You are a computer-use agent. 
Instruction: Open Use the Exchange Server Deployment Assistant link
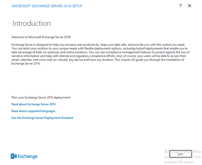(x=42, y=118)
